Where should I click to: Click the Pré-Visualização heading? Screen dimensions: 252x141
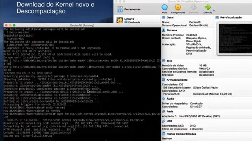tap(231, 18)
